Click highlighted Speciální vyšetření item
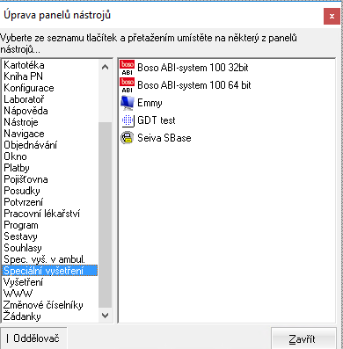Image resolution: width=343 pixels, height=349 pixels. pos(50,271)
